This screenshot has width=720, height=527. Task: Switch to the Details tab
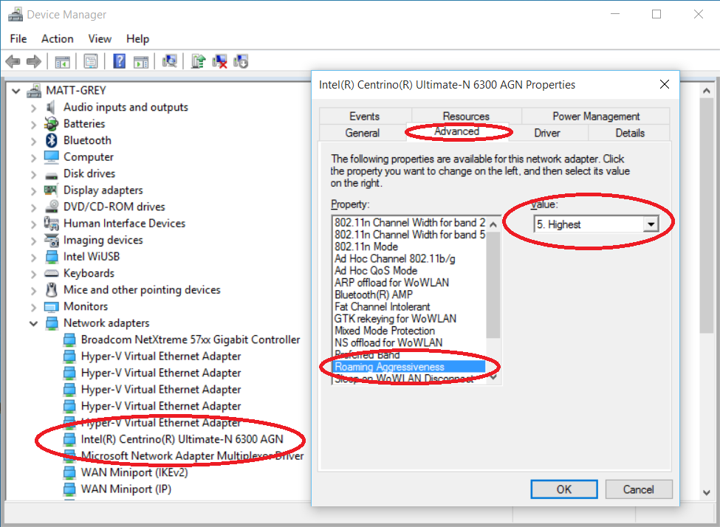pyautogui.click(x=630, y=133)
